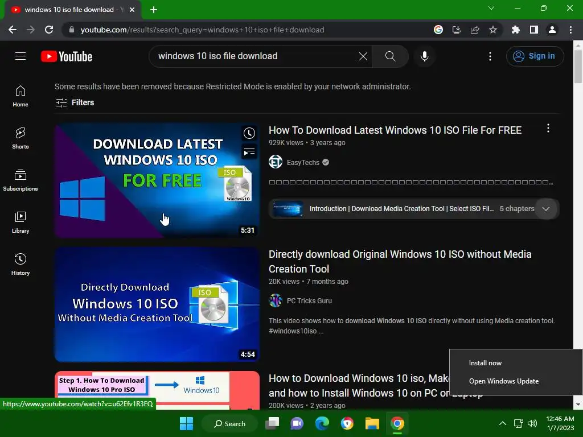The width and height of the screenshot is (583, 437).
Task: Open PC Tricks Guru channel name link
Action: 309,300
